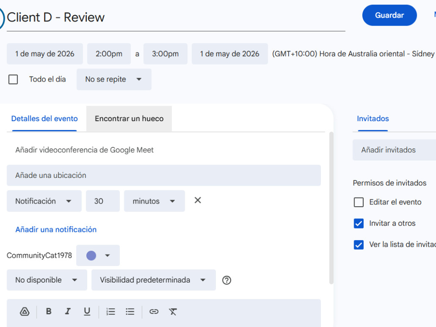
Task: Enable the Todo el día checkbox
Action: 13,79
